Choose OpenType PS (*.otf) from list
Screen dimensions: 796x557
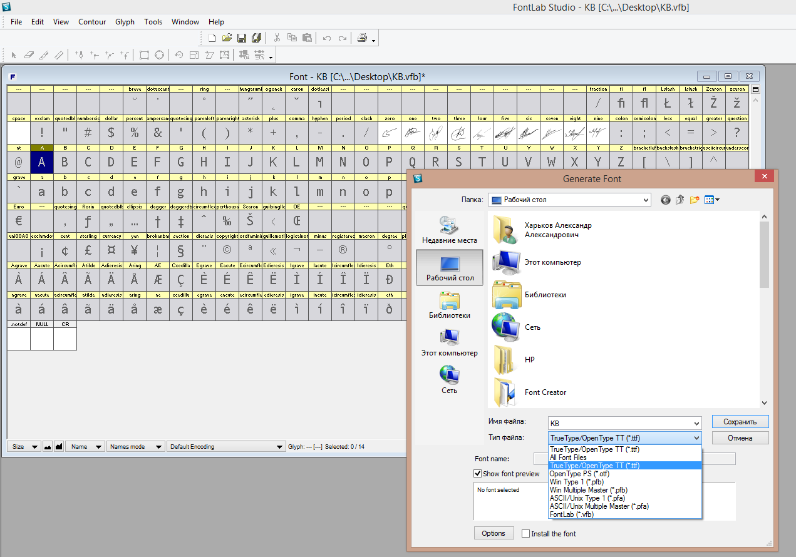(x=579, y=474)
